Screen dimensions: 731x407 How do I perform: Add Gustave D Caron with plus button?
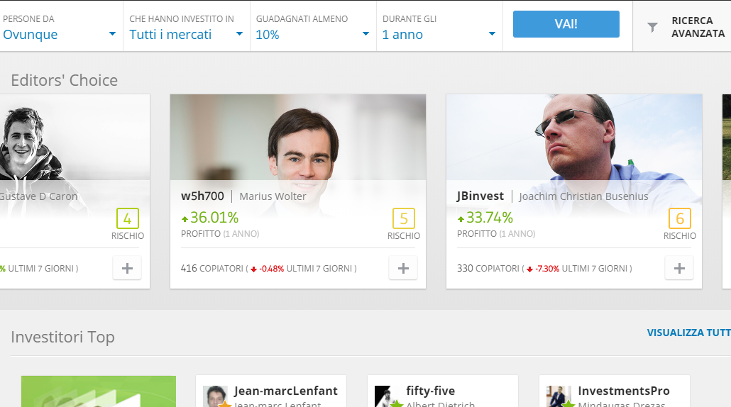[127, 268]
